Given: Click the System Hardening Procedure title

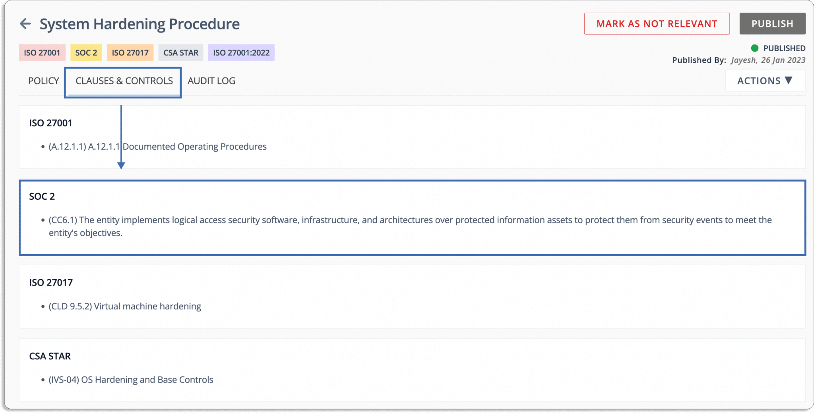Looking at the screenshot, I should [140, 24].
